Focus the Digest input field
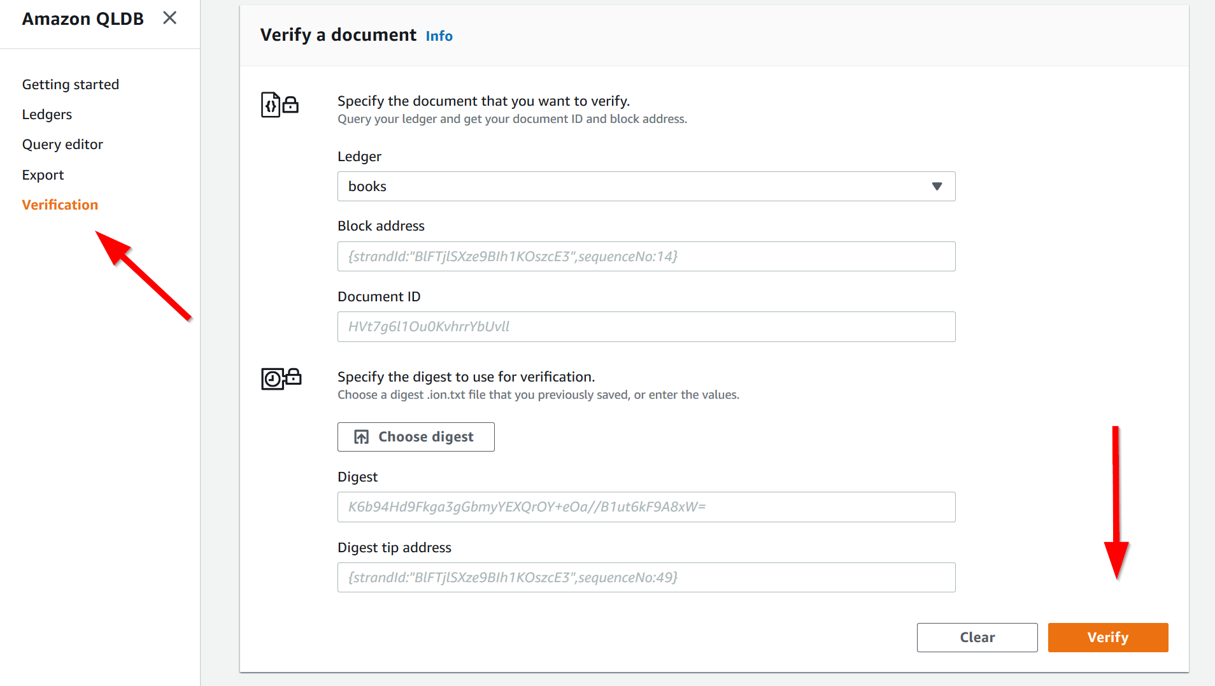The image size is (1215, 686). coord(646,507)
